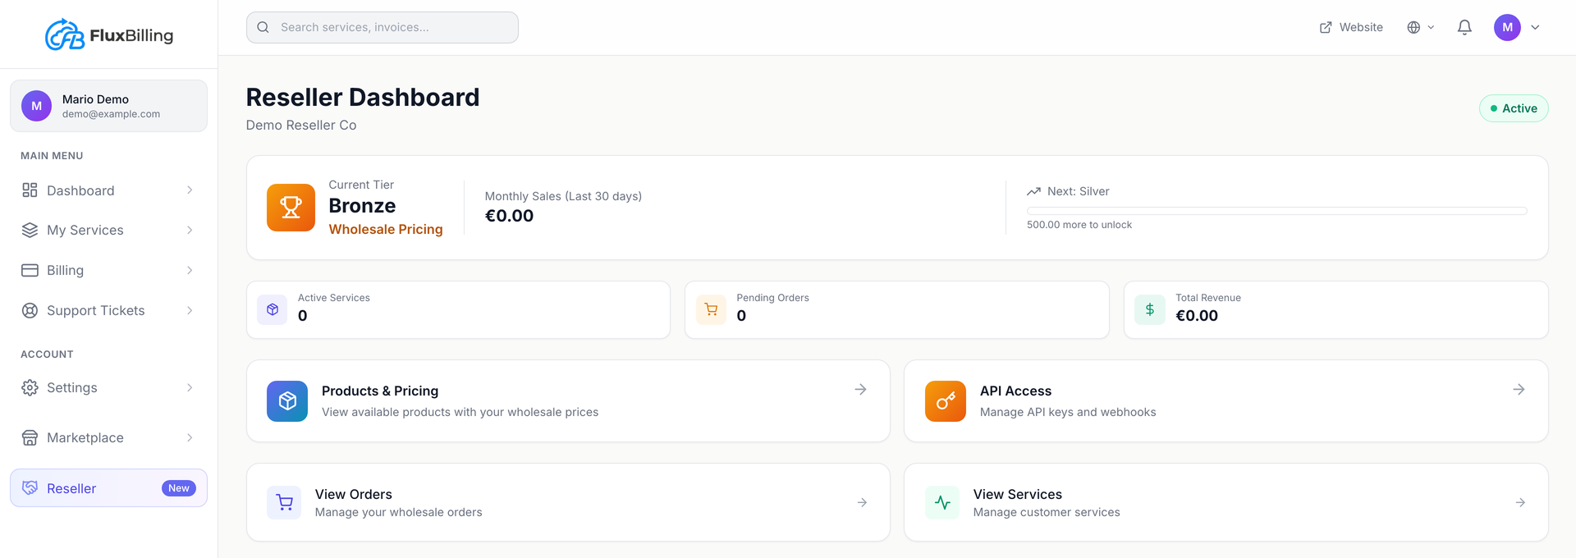This screenshot has height=558, width=1576.
Task: Click the arrow on View Services
Action: 1520,502
